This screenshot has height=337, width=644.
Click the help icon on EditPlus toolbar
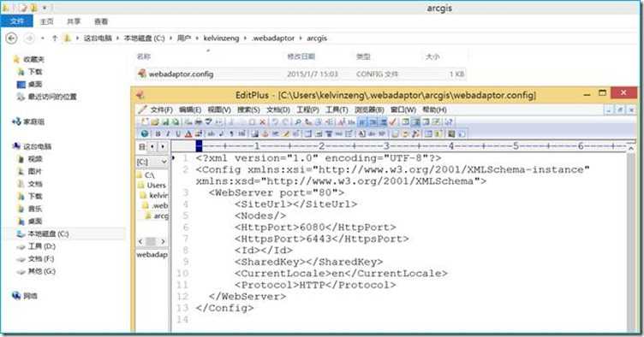pos(449,121)
